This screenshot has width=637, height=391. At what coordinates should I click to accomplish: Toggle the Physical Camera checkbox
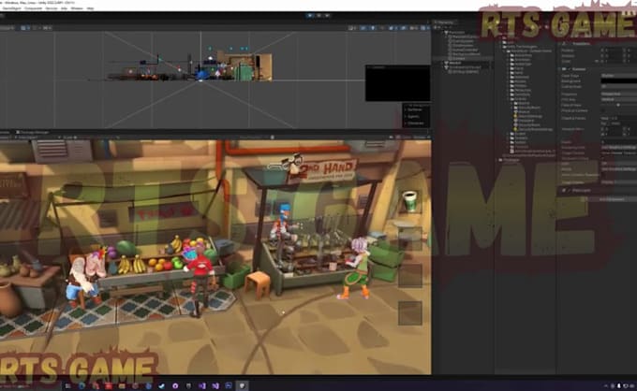pos(603,110)
